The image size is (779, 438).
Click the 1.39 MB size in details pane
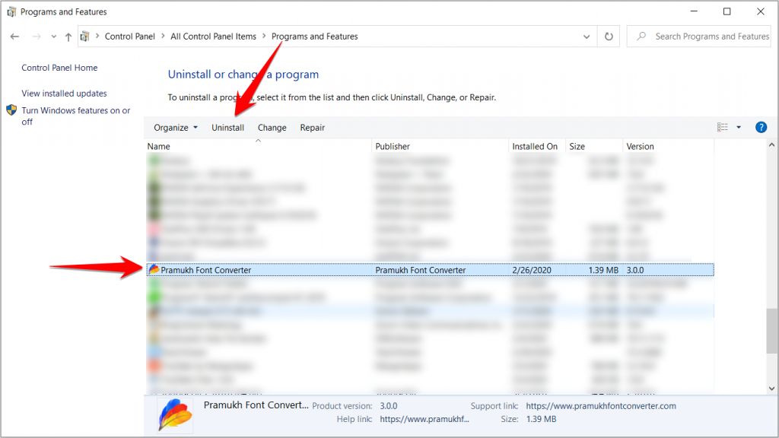(541, 419)
